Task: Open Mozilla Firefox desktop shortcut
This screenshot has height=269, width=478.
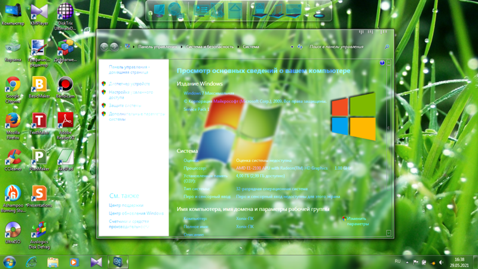Action: [13, 126]
